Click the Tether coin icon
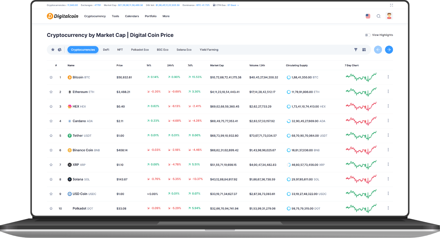The image size is (440, 238). coord(69,135)
